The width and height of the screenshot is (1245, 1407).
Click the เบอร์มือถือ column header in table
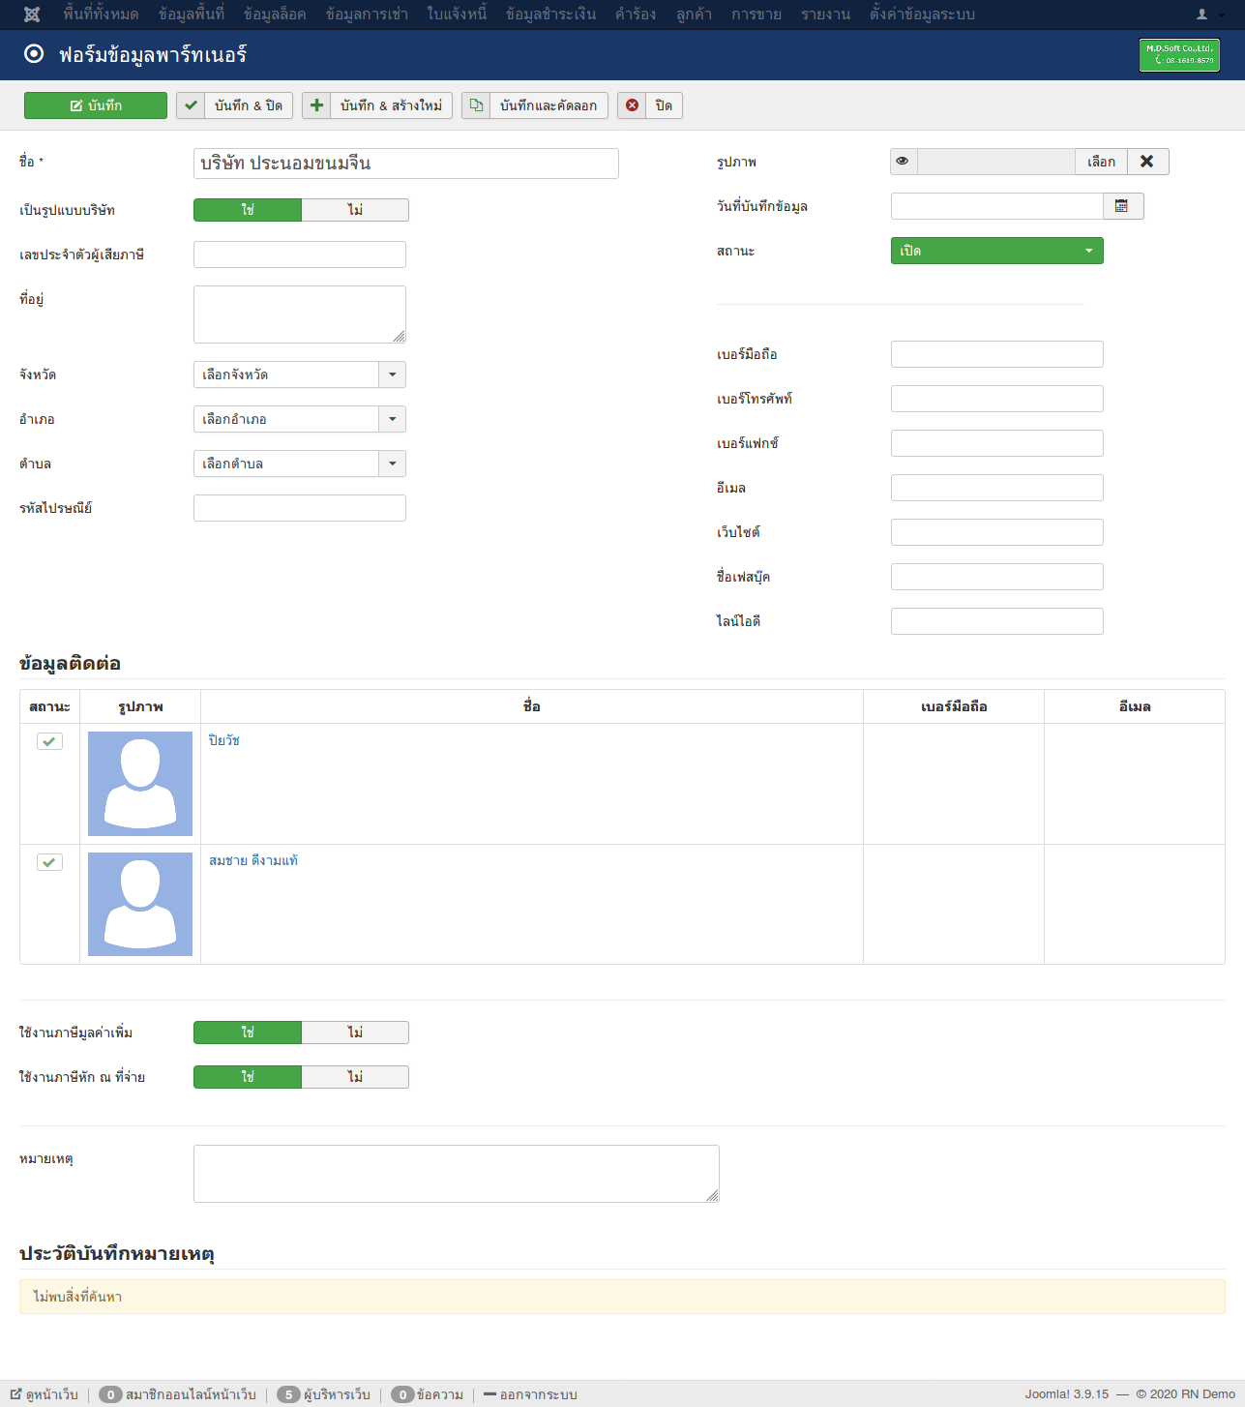pos(954,706)
